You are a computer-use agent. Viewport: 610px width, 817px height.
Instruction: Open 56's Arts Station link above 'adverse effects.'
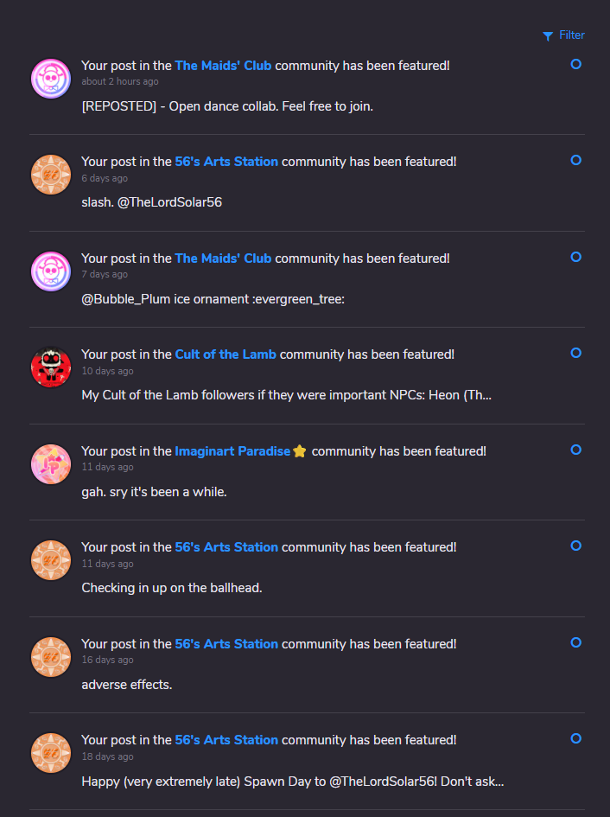pyautogui.click(x=226, y=644)
